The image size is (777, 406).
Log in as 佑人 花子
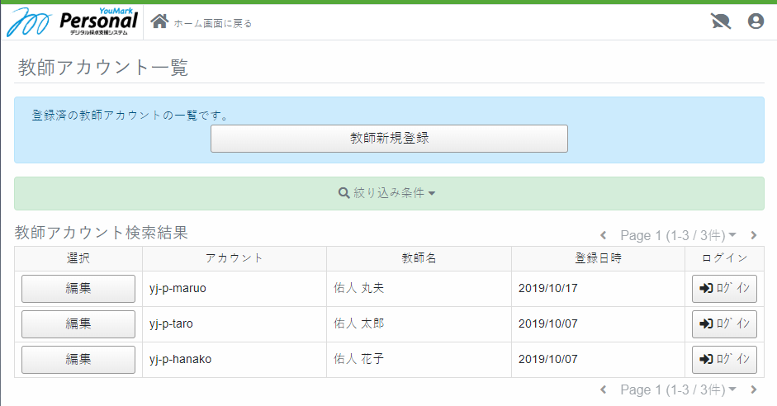click(x=724, y=360)
